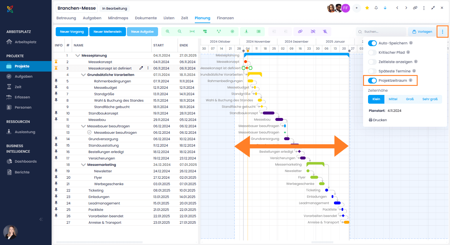Unpin task with the crossed pin icon
Image resolution: width=450 pixels, height=245 pixels.
(325, 32)
